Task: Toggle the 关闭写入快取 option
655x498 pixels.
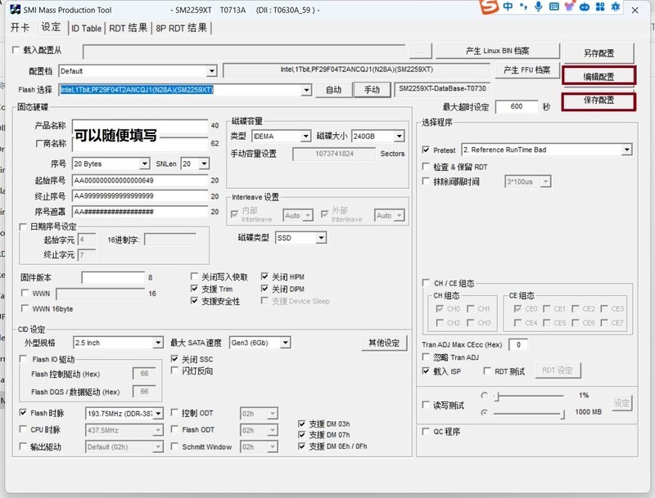Action: click(x=193, y=276)
